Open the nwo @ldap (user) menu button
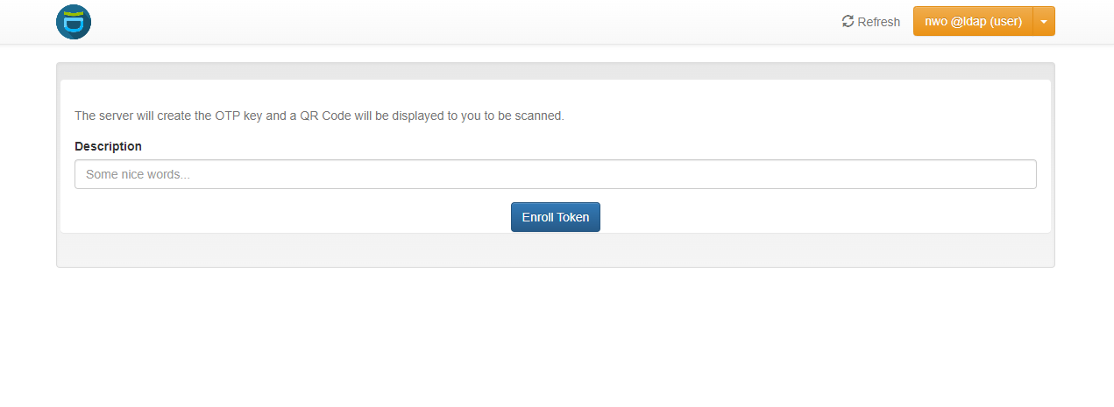Image resolution: width=1114 pixels, height=407 pixels. pyautogui.click(x=973, y=22)
